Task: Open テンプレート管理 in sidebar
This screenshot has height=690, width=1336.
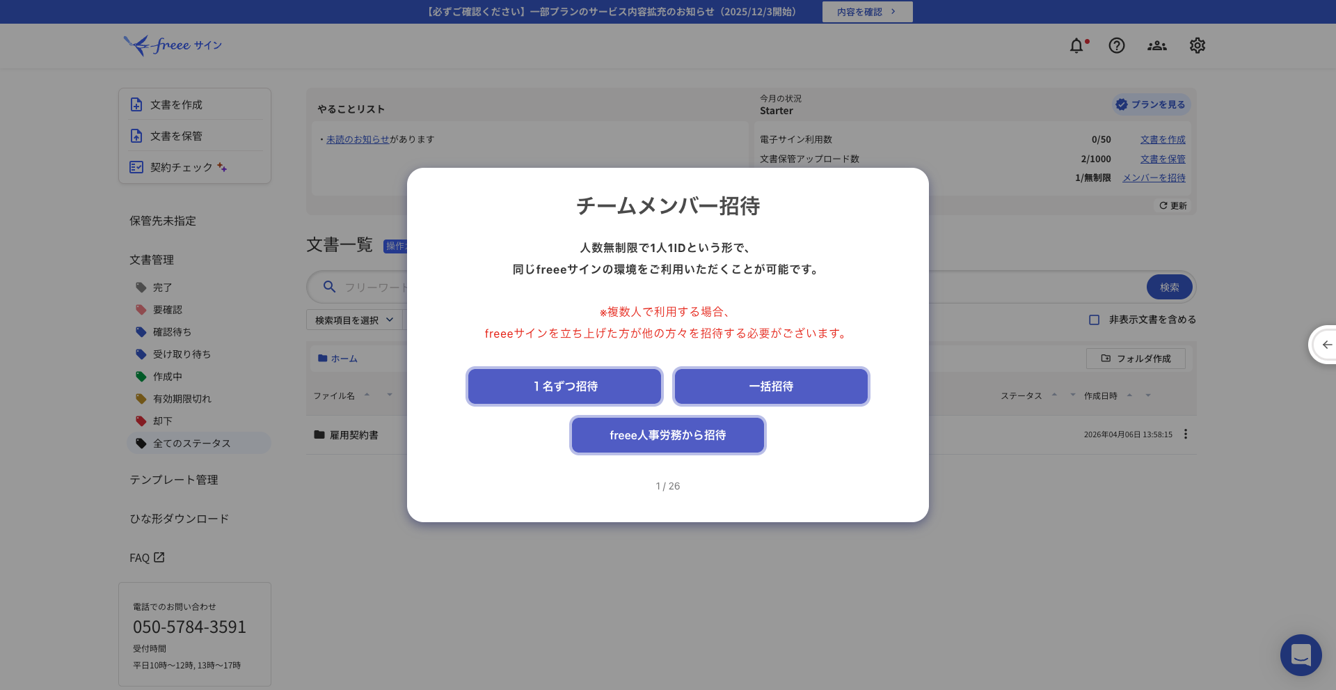Action: (x=174, y=480)
